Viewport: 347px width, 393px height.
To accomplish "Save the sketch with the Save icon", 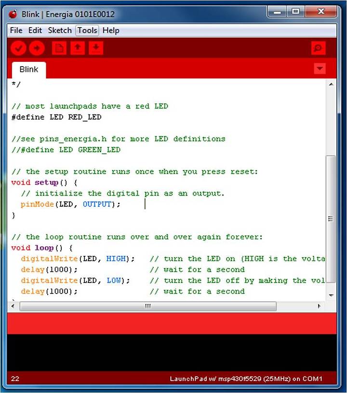I will (96, 48).
